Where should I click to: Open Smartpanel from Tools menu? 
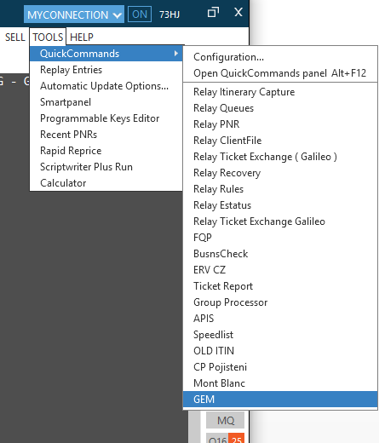point(106,102)
